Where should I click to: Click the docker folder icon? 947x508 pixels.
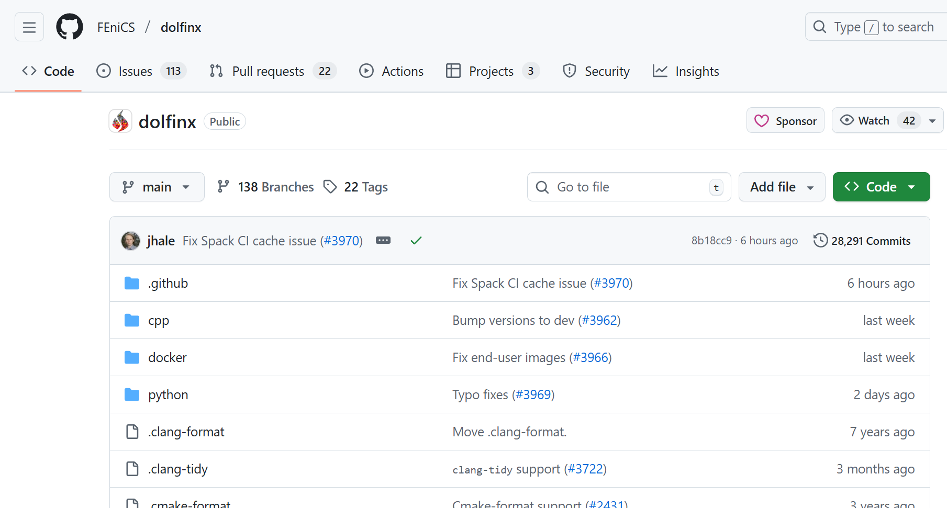132,357
